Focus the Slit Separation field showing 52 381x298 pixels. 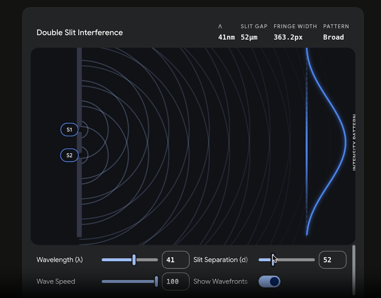(x=333, y=260)
